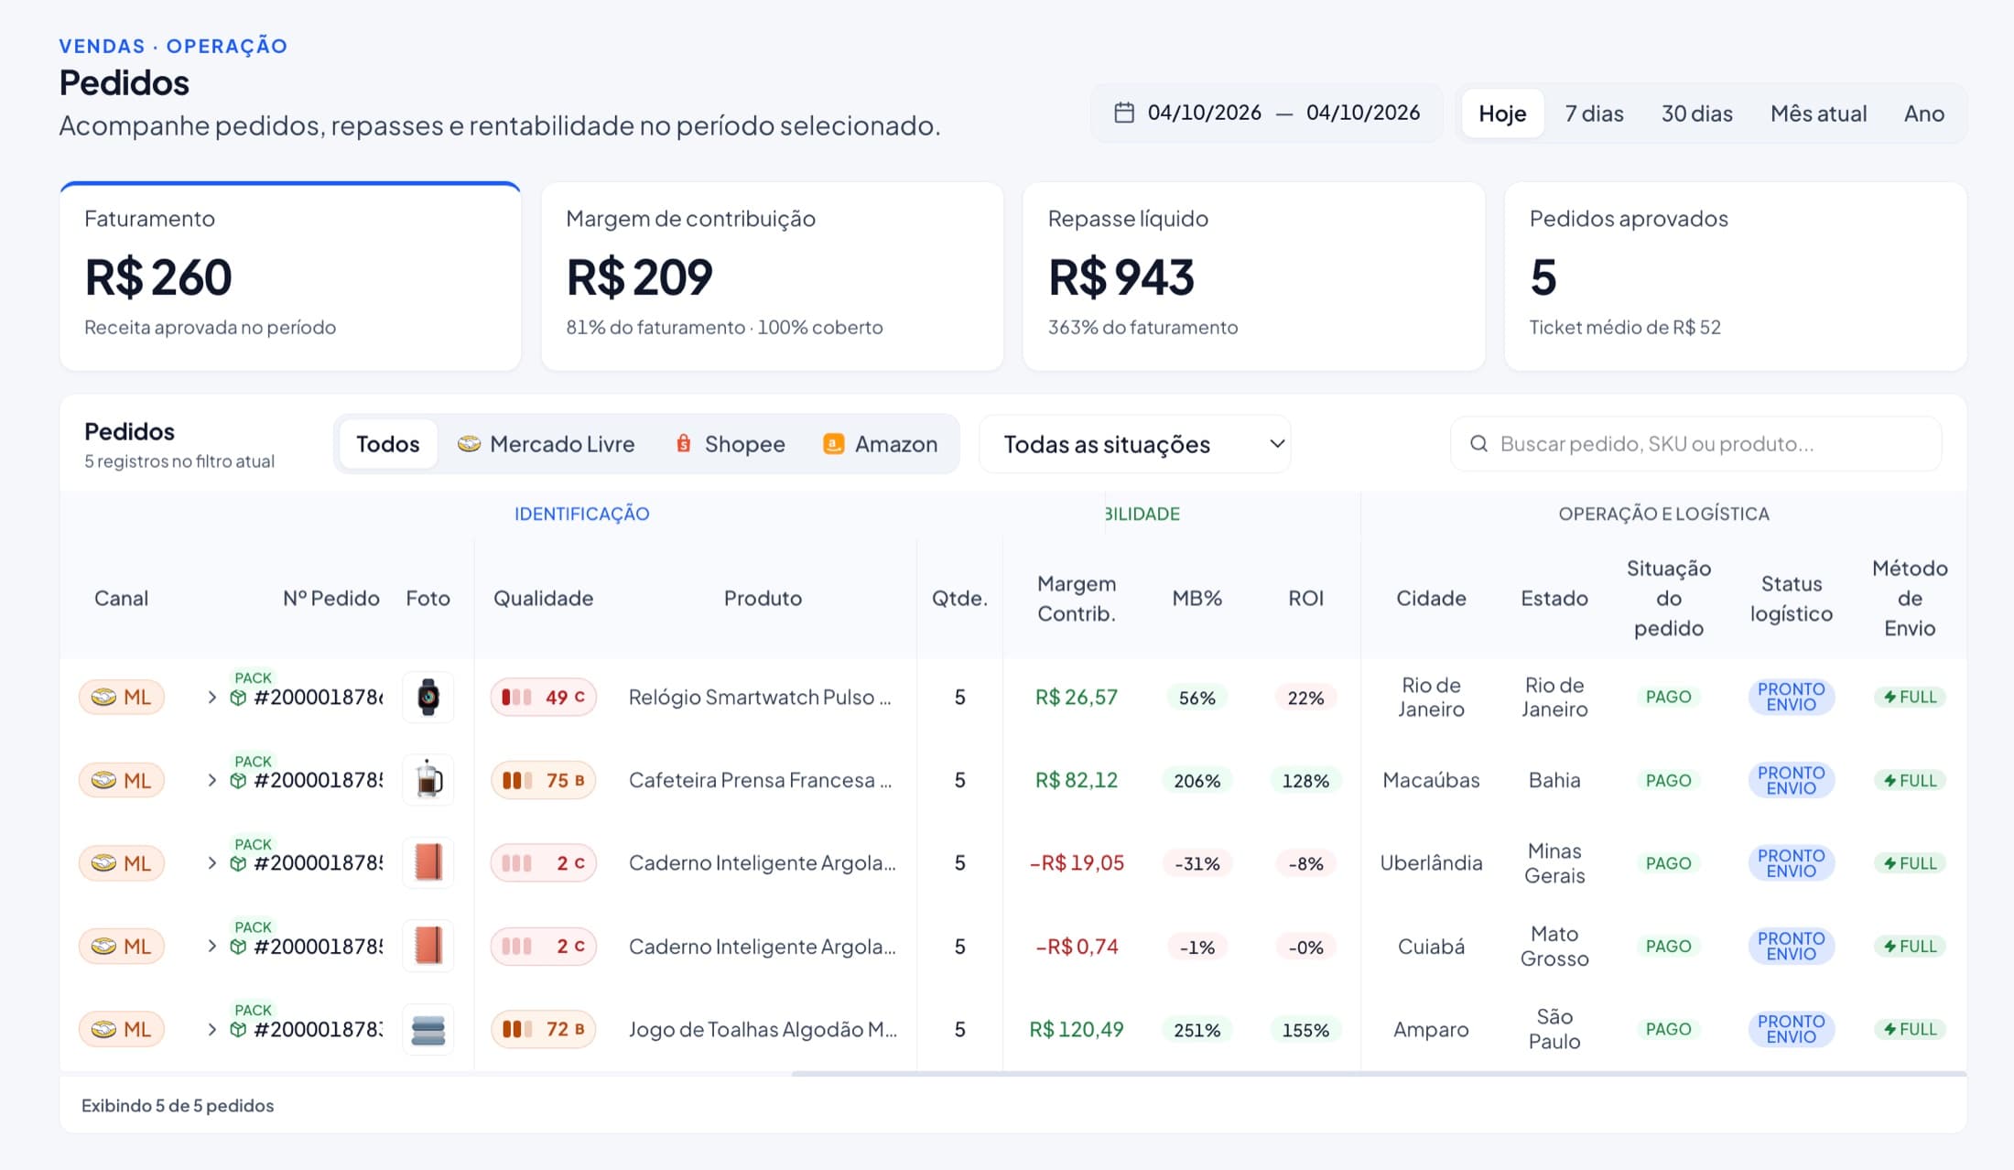
Task: Switch to the Shopee tab
Action: (x=730, y=444)
